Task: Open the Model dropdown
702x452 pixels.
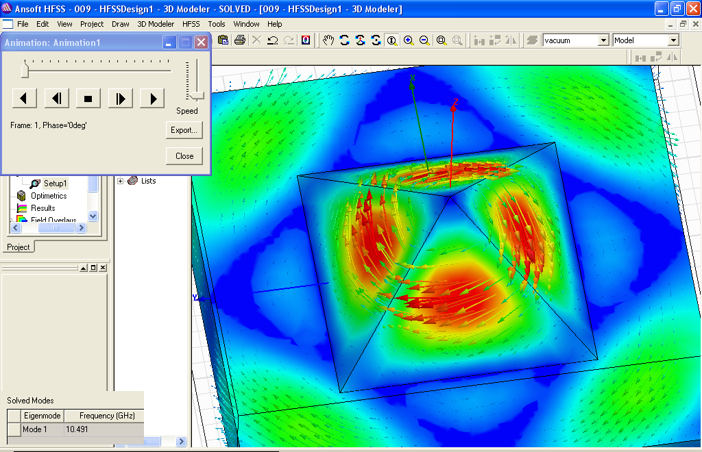Action: tap(673, 40)
